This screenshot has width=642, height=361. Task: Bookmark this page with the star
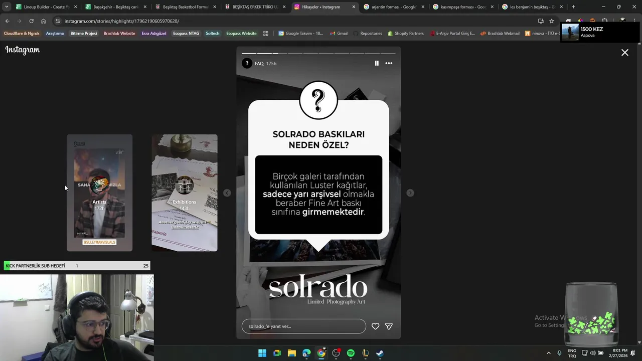pos(552,21)
